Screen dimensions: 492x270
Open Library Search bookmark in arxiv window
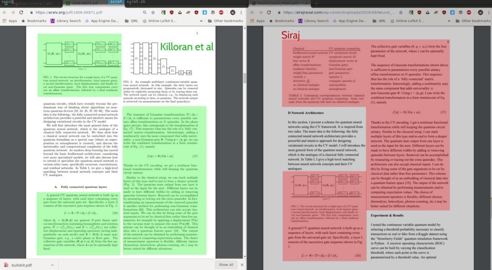66,21
